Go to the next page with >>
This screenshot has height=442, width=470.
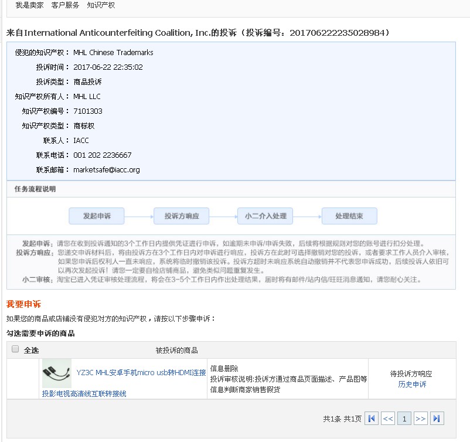[421, 419]
